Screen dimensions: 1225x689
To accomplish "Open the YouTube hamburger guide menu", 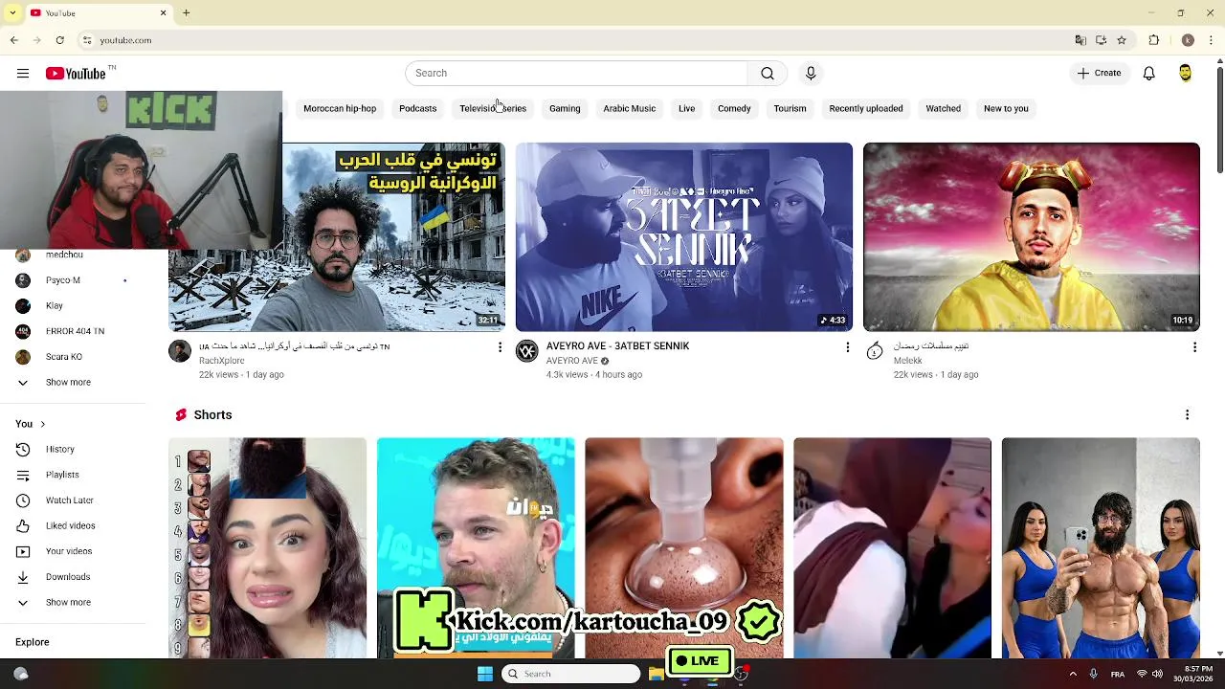I will tap(23, 74).
